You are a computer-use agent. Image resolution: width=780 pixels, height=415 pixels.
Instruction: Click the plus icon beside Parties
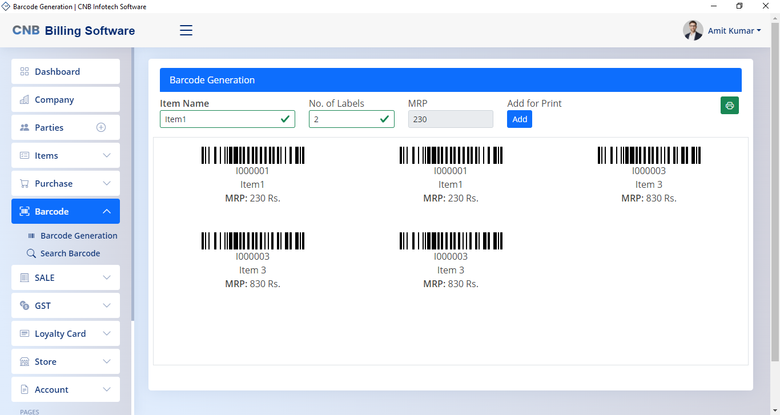click(101, 127)
